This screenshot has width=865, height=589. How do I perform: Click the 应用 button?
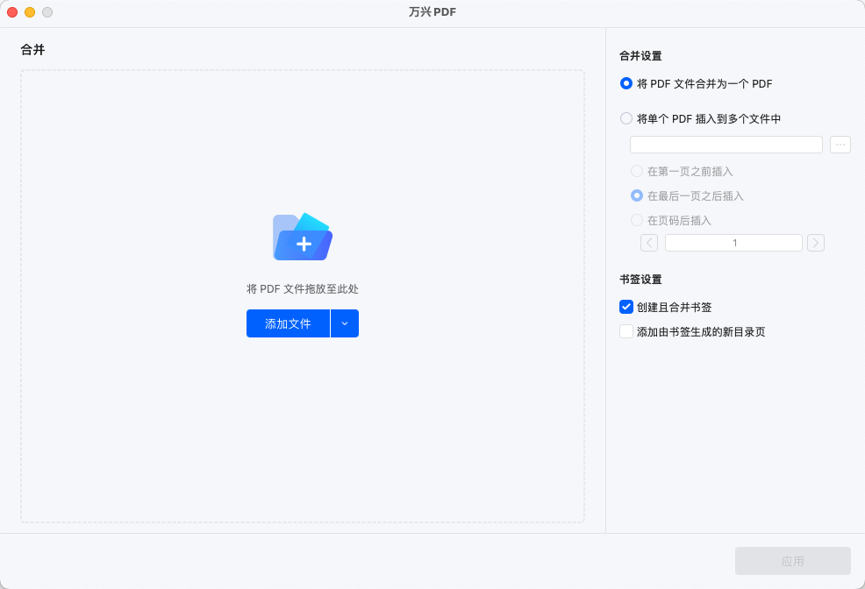point(791,561)
